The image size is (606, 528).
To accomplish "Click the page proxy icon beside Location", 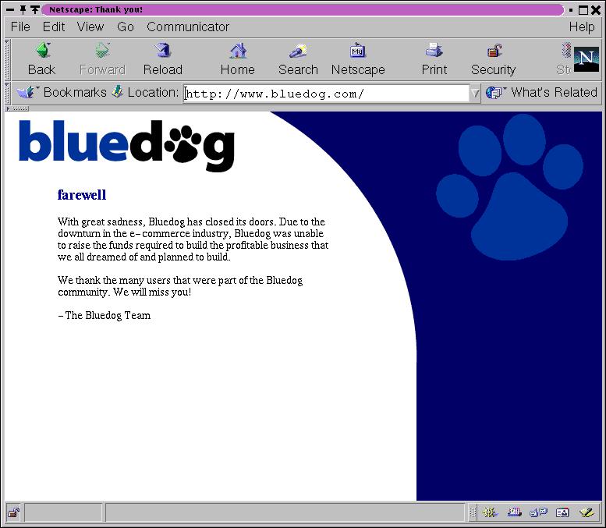I will (x=118, y=91).
